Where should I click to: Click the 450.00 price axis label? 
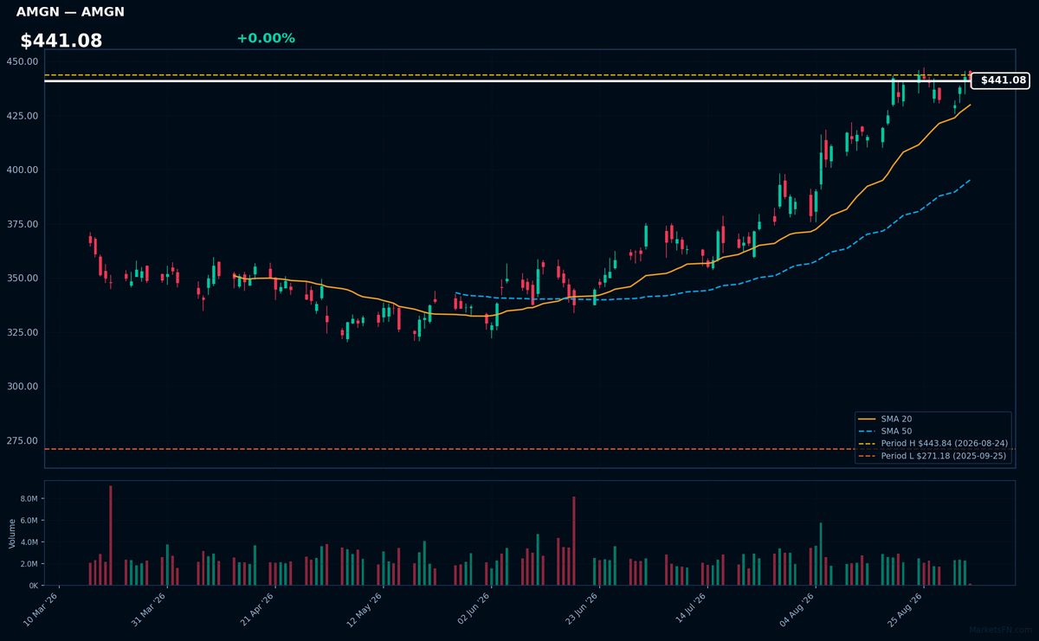click(x=22, y=61)
